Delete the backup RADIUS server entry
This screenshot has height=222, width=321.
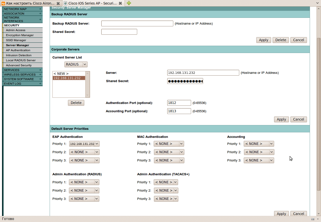pos(281,40)
